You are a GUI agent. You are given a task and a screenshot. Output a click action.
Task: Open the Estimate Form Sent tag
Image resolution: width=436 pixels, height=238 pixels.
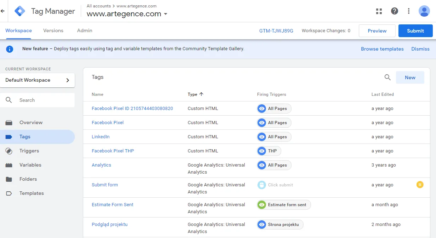coord(112,205)
